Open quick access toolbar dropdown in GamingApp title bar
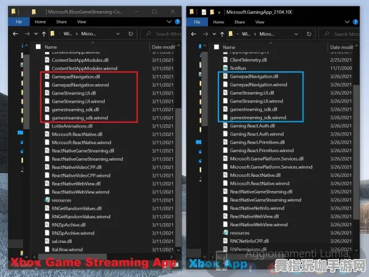This screenshot has width=369, height=277. tap(219, 12)
